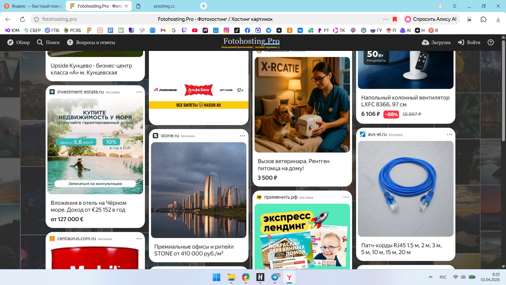The height and width of the screenshot is (285, 506).
Task: Switch to the postimg.cc tab
Action: tap(164, 6)
